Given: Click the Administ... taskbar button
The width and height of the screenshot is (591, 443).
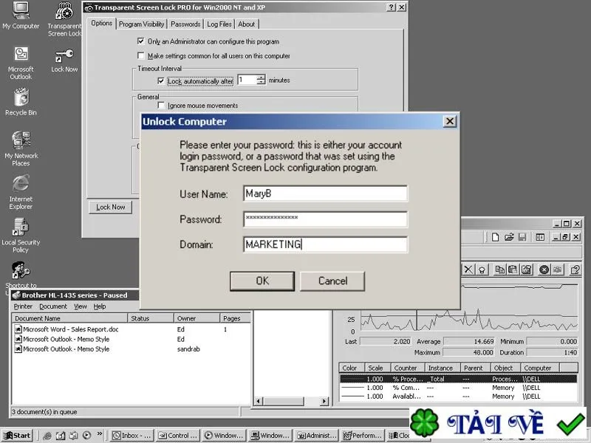Looking at the screenshot, I should pos(316,436).
